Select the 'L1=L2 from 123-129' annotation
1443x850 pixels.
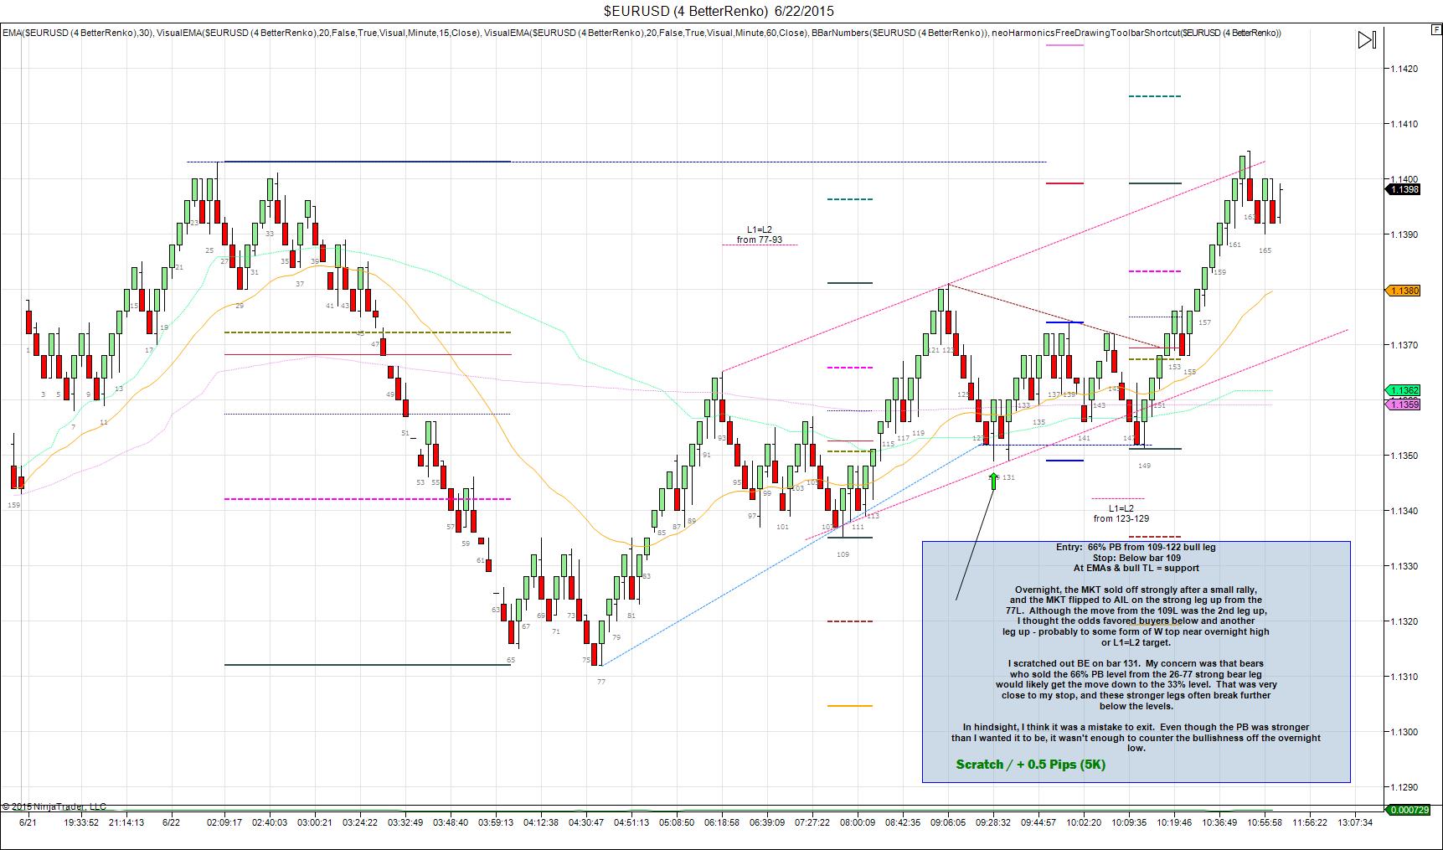(x=1121, y=513)
